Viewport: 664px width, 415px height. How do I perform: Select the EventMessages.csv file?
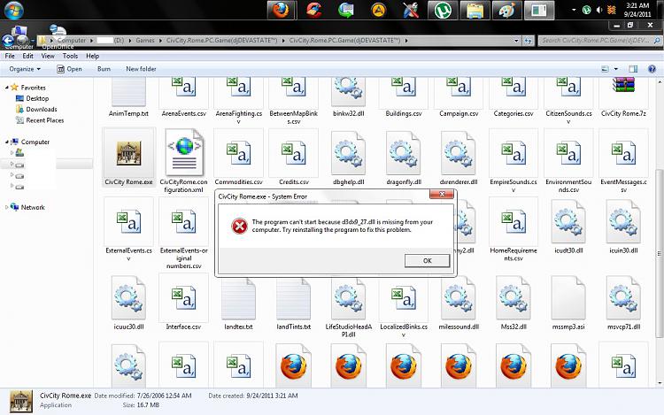click(x=623, y=161)
